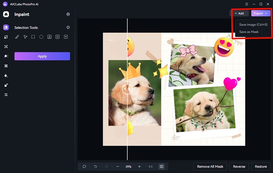Screen dimensions: 273x173
Task: Click the AVCLabs PhotoPro AI logo
Action: [5, 4]
